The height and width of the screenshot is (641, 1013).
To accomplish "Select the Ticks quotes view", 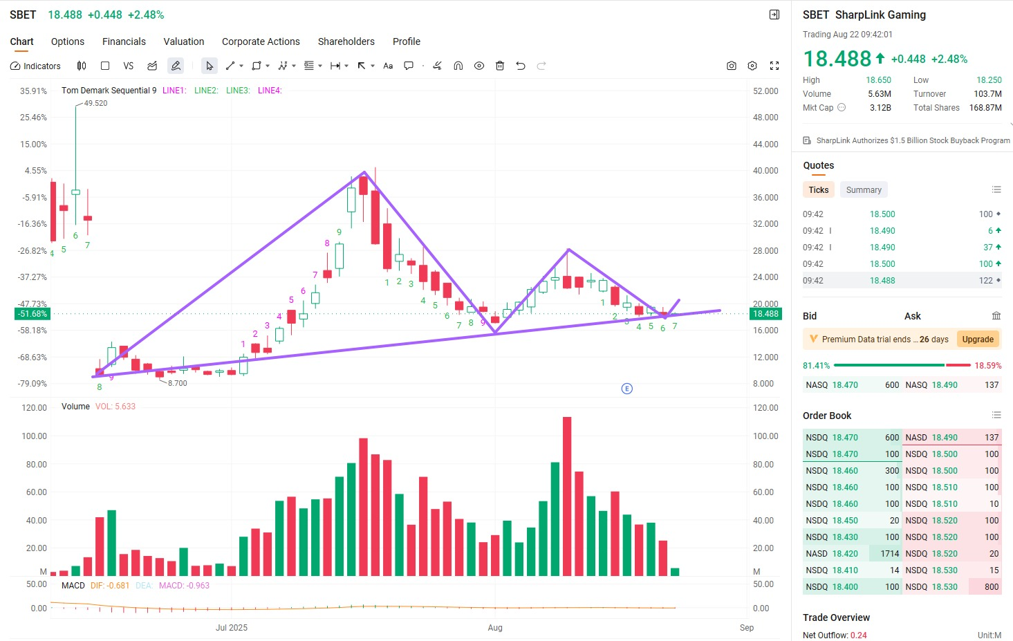I will tap(819, 190).
